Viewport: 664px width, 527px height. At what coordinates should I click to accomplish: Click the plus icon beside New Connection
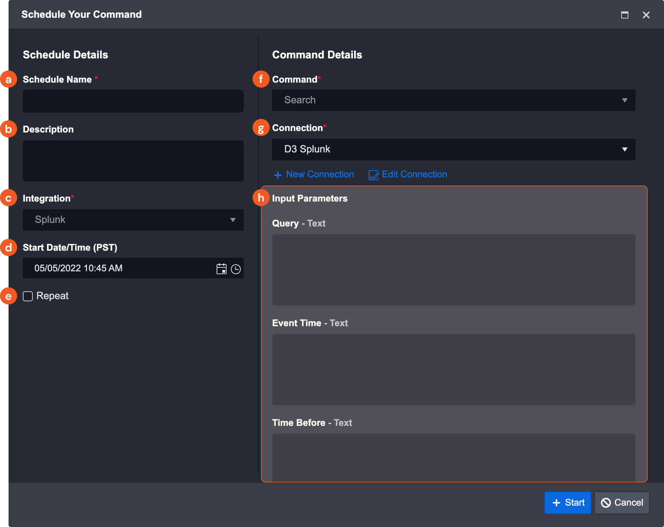(277, 175)
